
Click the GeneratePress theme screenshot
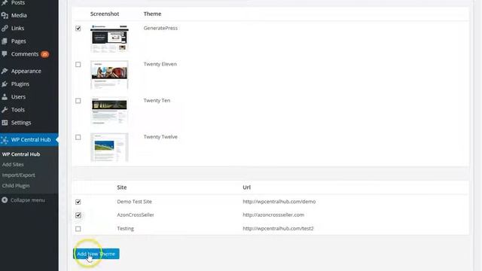pos(109,38)
